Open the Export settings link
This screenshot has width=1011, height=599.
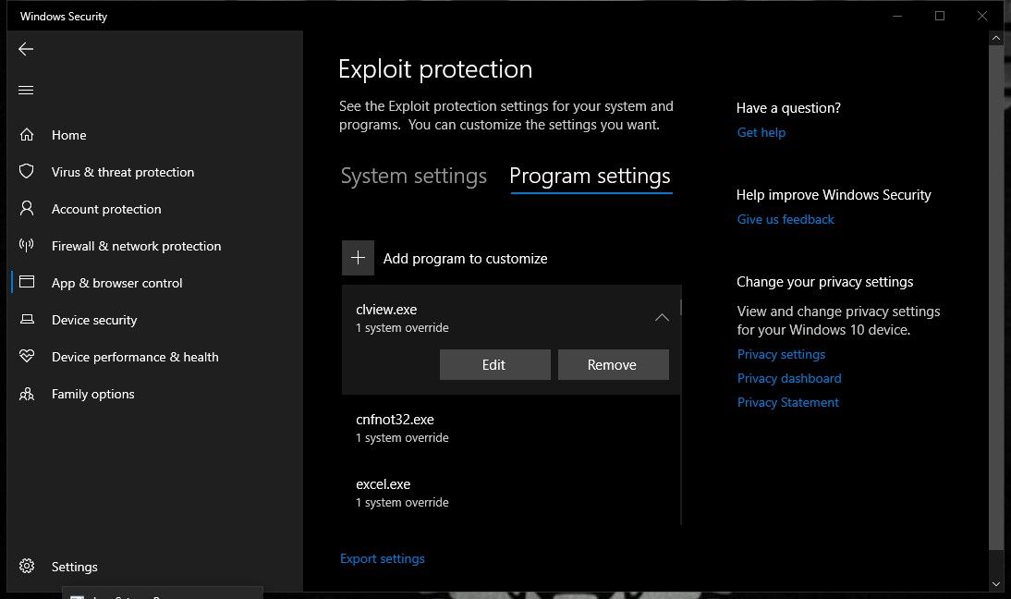tap(383, 558)
